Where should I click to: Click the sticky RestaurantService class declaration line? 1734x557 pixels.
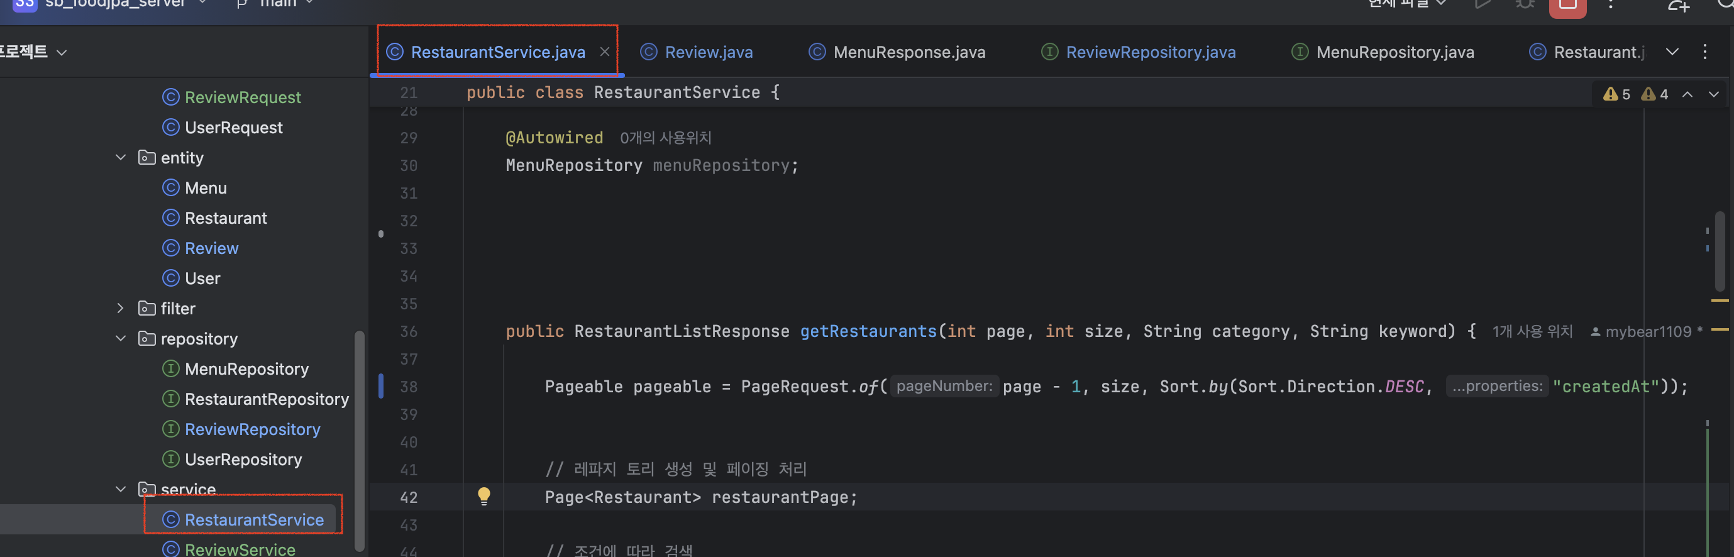(622, 92)
